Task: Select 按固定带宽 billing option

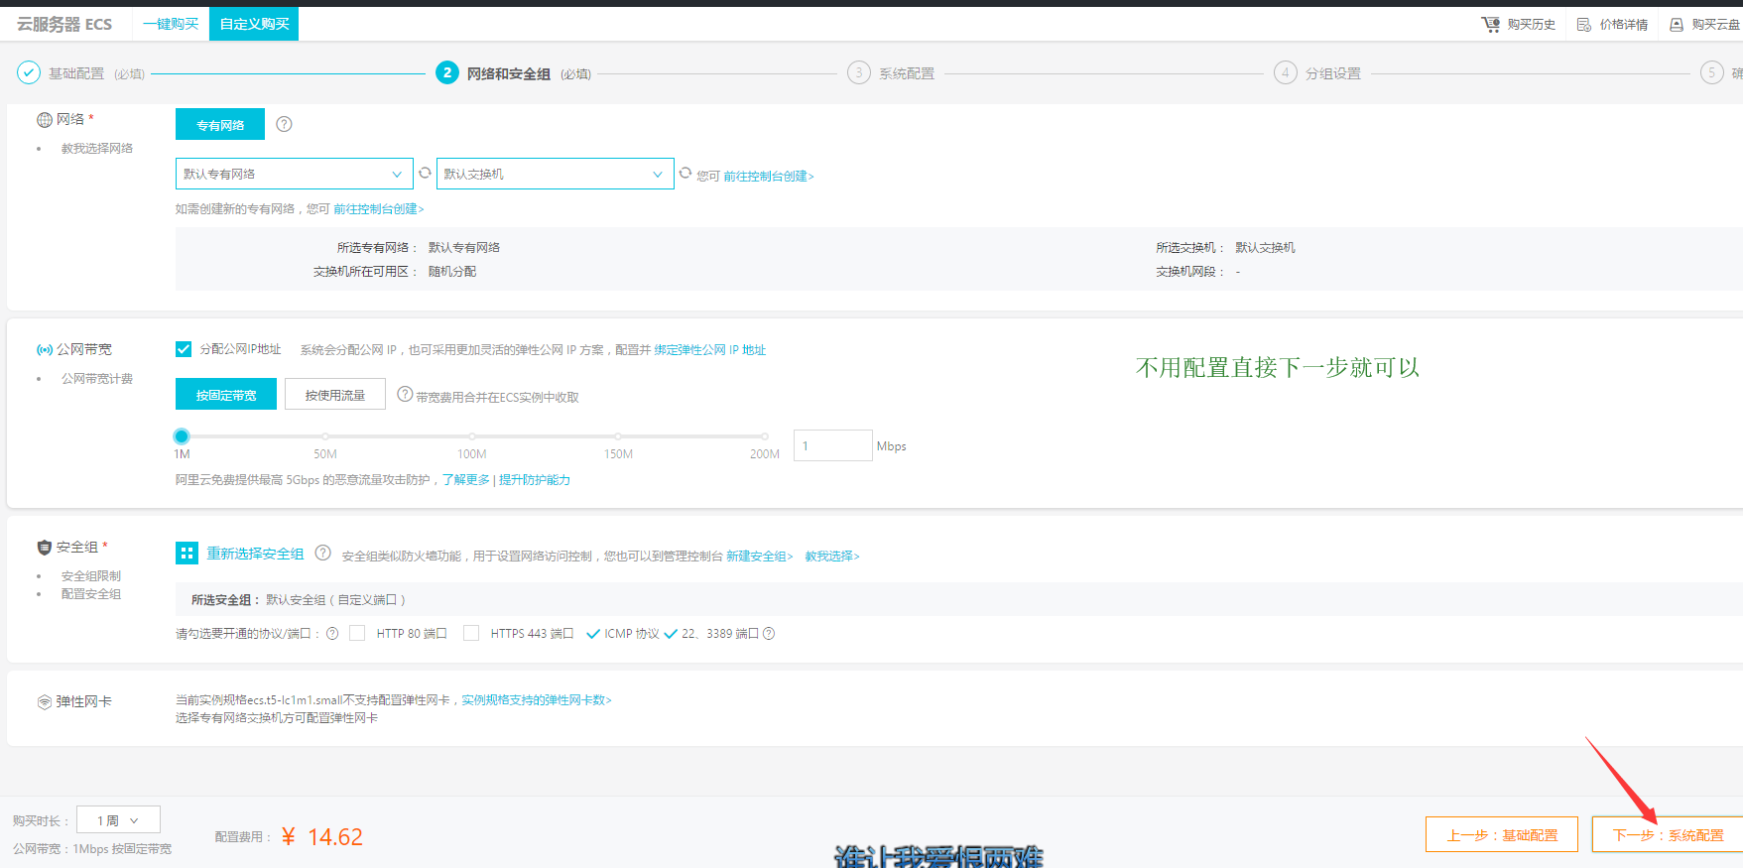Action: (226, 394)
